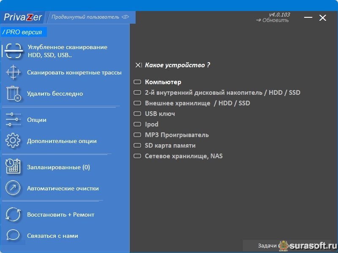
Task: Click the 'Ipod' label text
Action: click(152, 124)
